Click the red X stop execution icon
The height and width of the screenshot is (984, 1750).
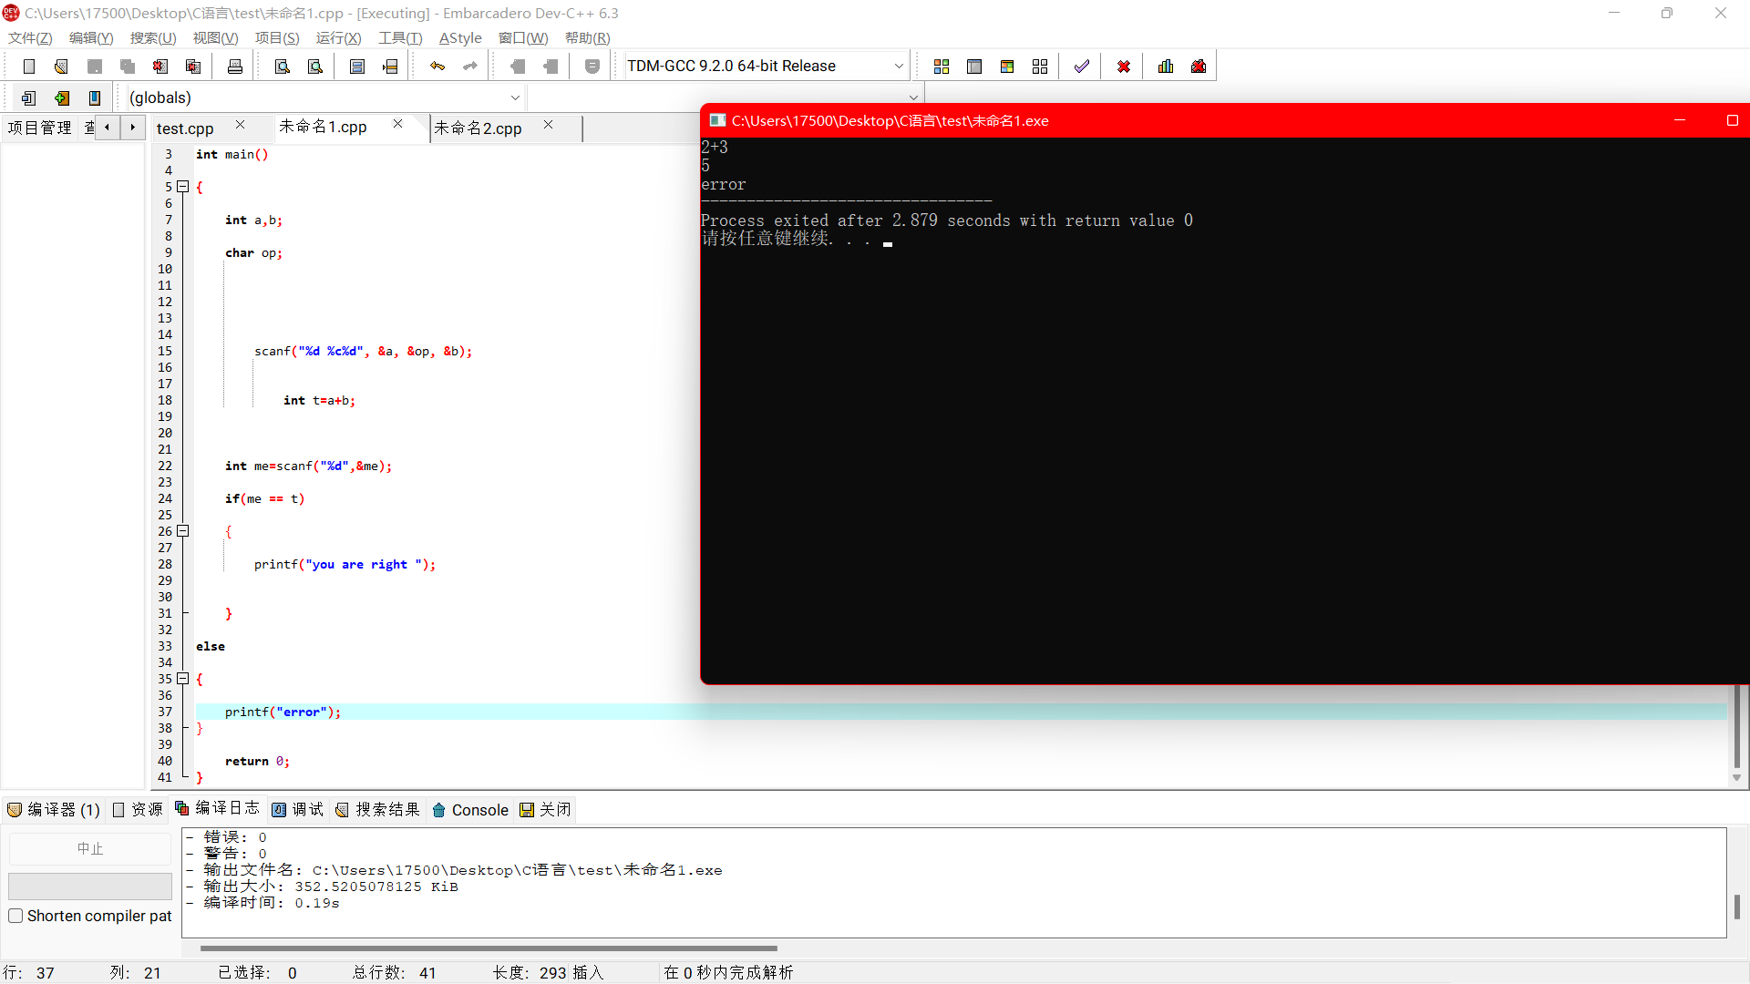click(1124, 67)
